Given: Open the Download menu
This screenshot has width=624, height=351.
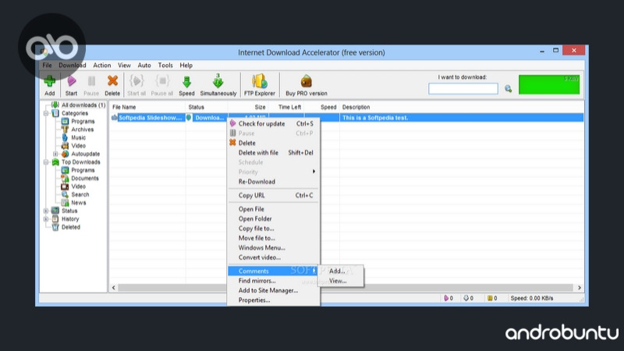Looking at the screenshot, I should (72, 65).
